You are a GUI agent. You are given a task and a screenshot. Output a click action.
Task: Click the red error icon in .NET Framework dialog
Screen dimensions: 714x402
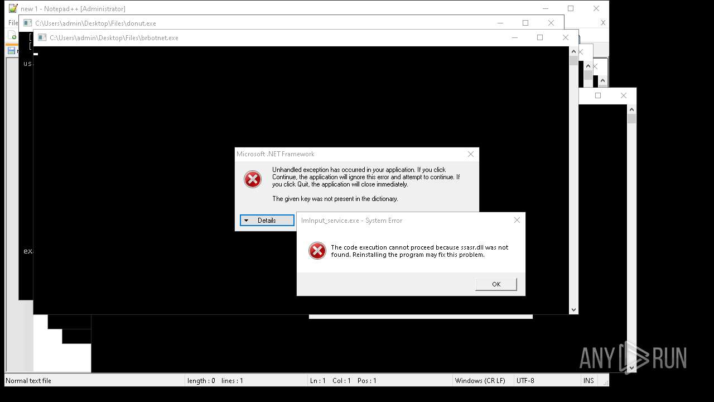click(253, 179)
